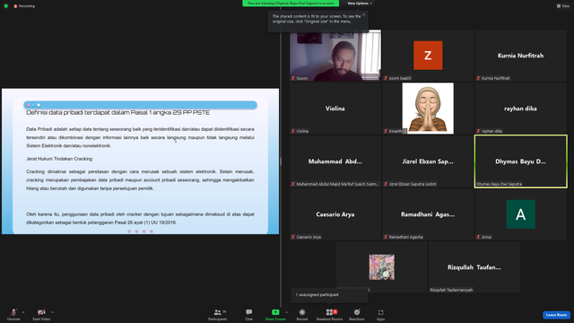
Task: Select the Guson video tile
Action: coord(335,56)
